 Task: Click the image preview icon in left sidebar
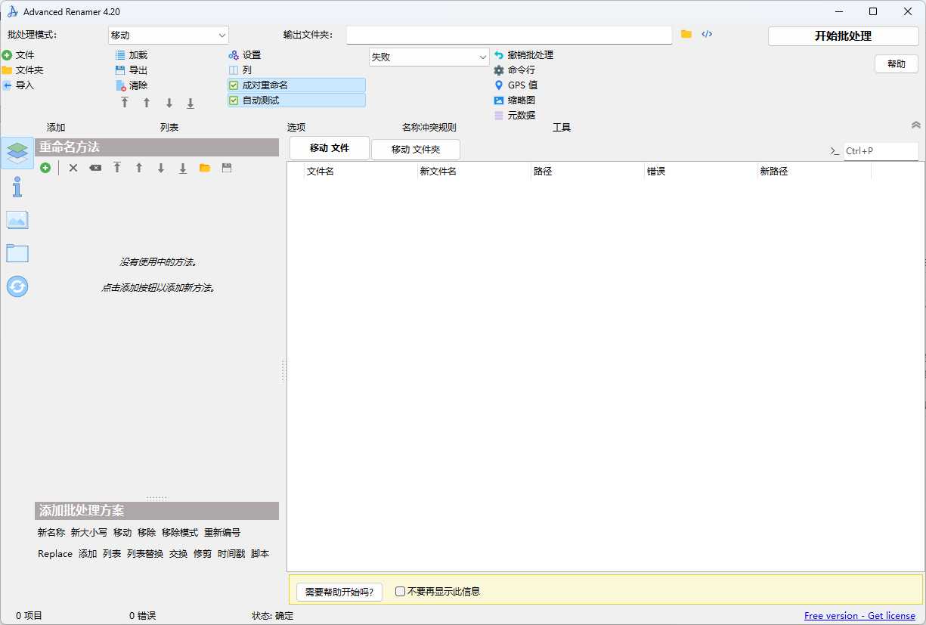[x=17, y=219]
